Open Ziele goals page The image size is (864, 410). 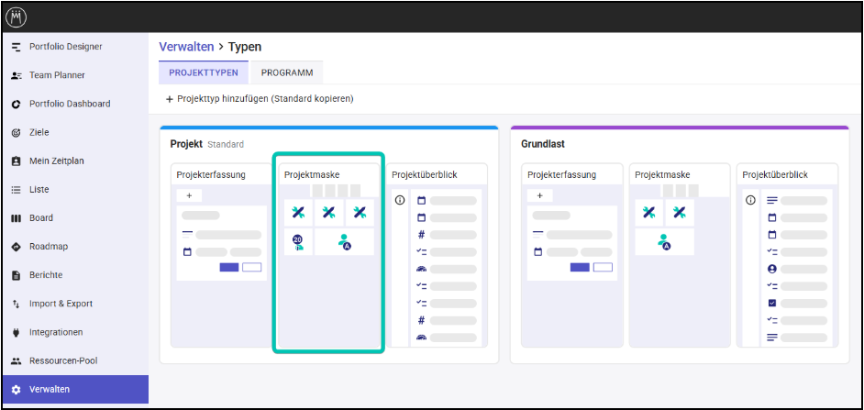click(39, 132)
